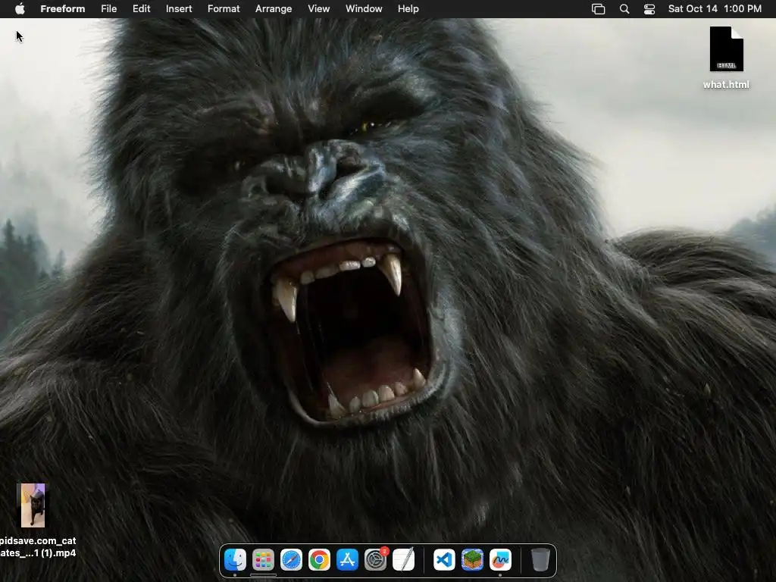Viewport: 776px width, 582px height.
Task: Select the what.html file icon on desktop
Action: coord(727,49)
